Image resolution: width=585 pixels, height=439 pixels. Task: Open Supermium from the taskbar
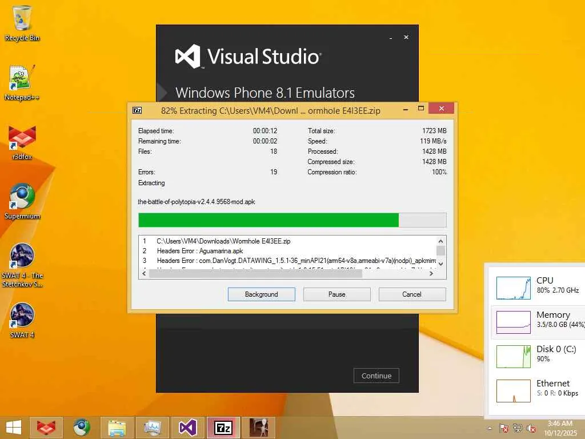(x=81, y=428)
